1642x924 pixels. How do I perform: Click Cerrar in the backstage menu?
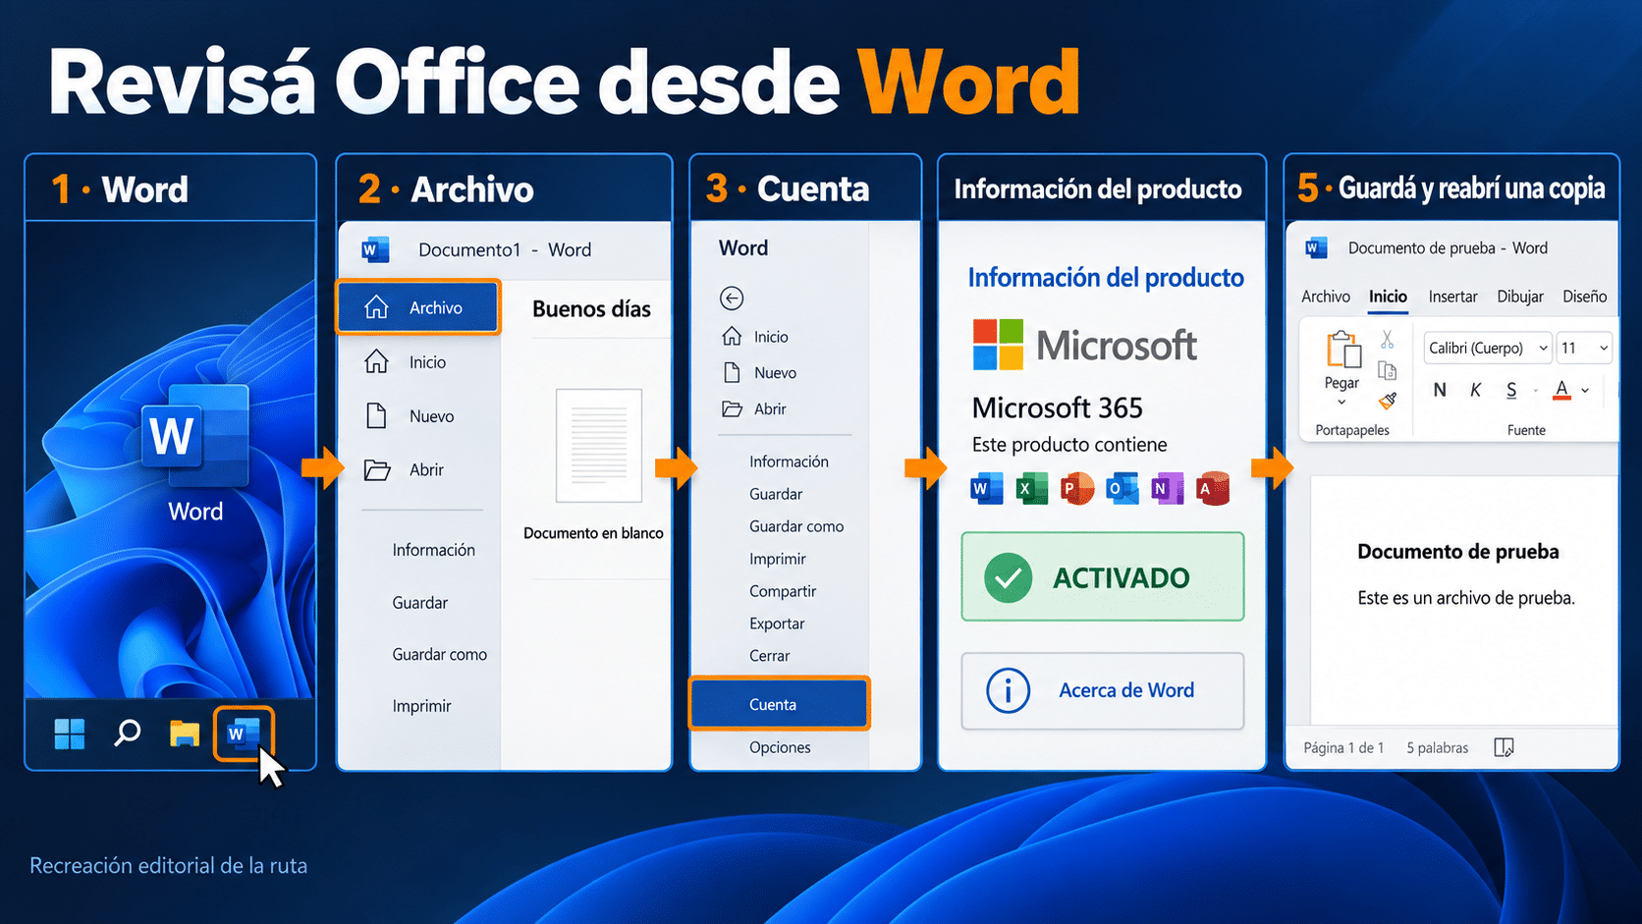click(x=769, y=656)
